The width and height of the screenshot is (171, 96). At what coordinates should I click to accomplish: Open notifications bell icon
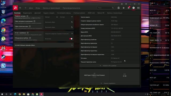coord(129,8)
